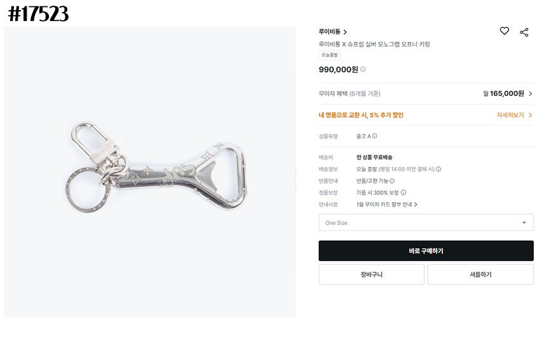Click info icon beside 300% 보장
Screen dimensions: 546x346
pyautogui.click(x=403, y=192)
